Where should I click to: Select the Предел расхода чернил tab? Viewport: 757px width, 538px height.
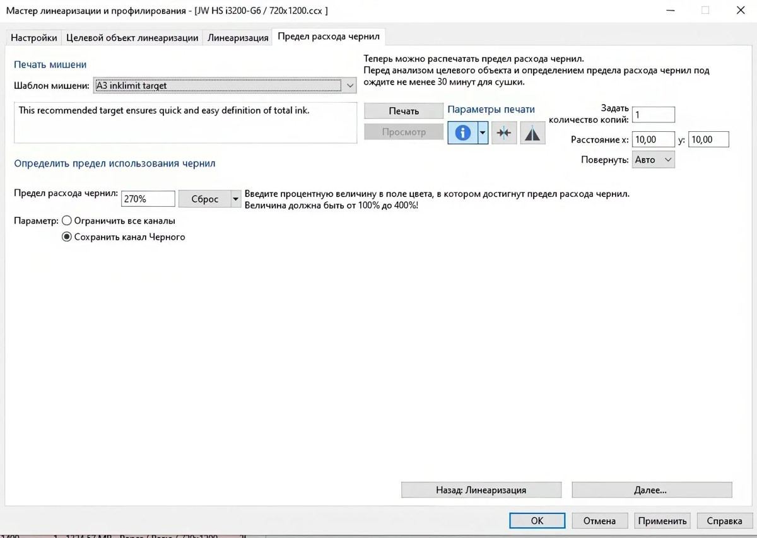click(329, 37)
